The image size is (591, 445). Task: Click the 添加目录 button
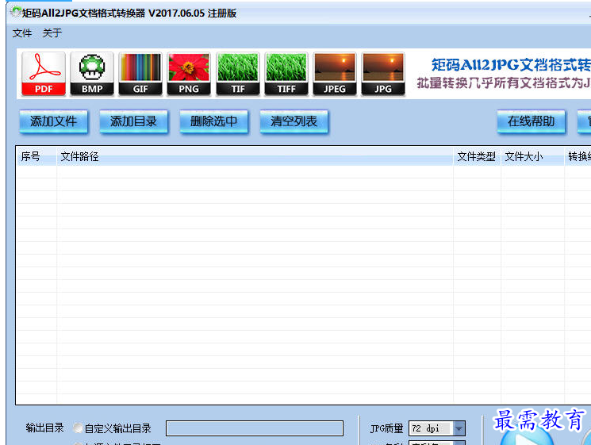coord(133,121)
